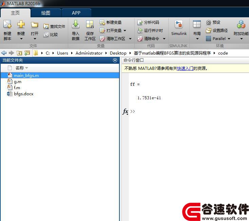Click Clear Commands (清除命令)
The image size is (249, 221).
148,39
